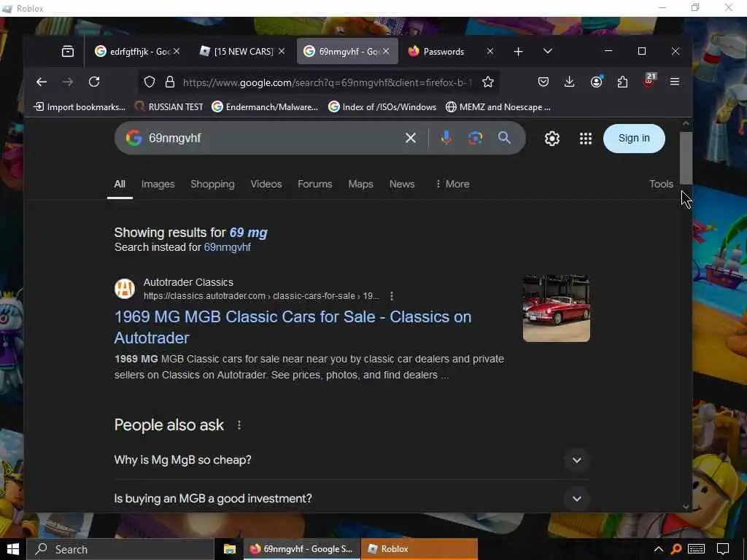Click the padlock site info icon
The height and width of the screenshot is (560, 747).
(x=169, y=82)
